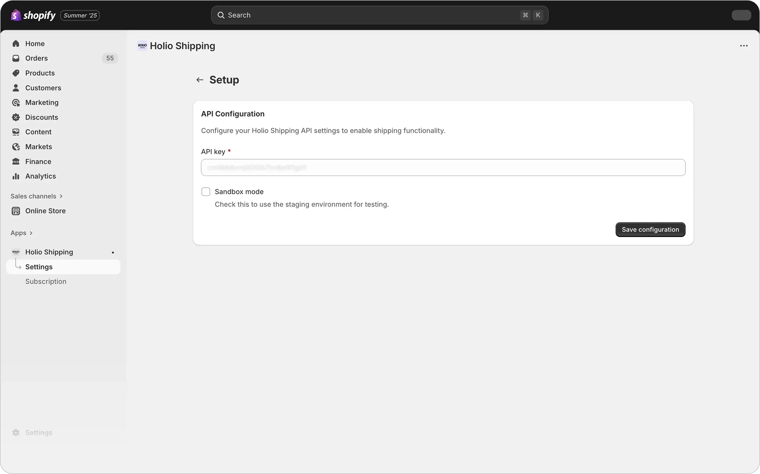
Task: Open the Subscription page under Holio Shipping
Action: 46,281
